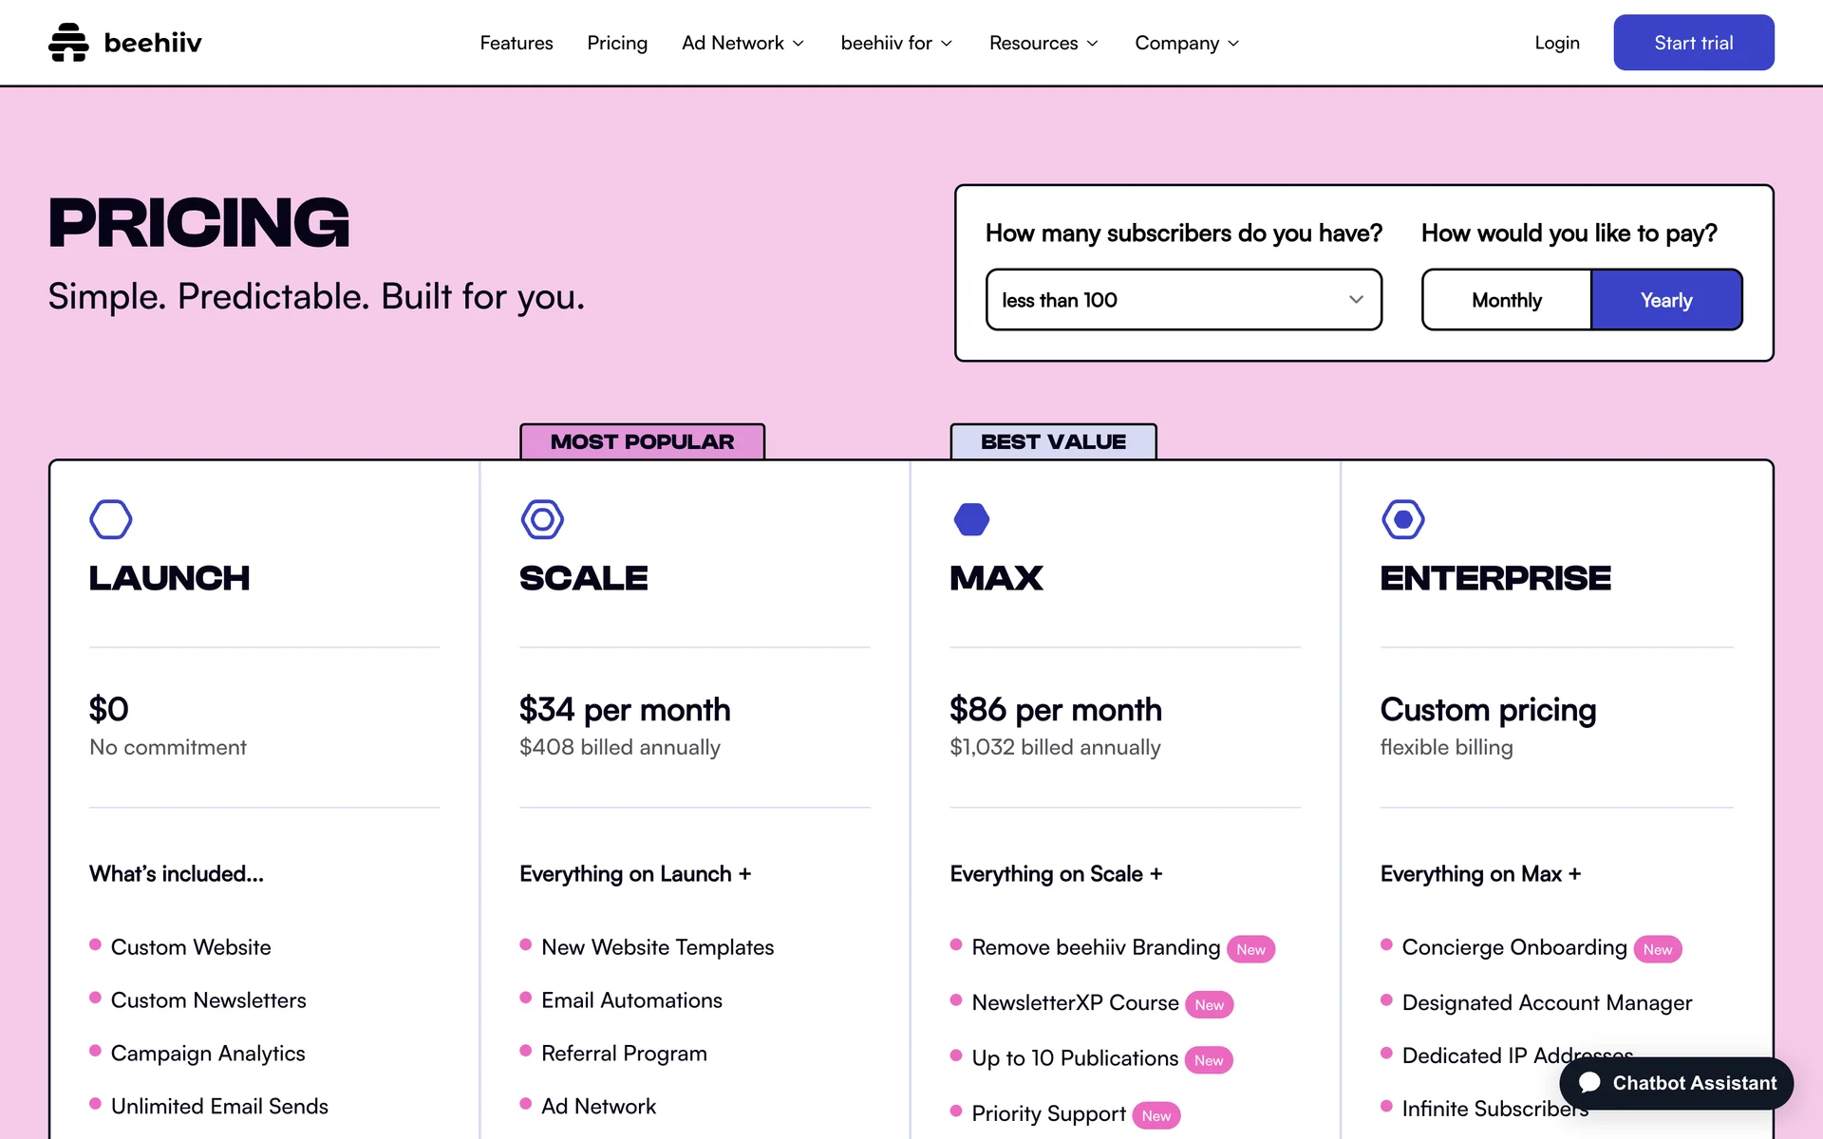Click the beehiiv beehive logo icon

tap(68, 43)
